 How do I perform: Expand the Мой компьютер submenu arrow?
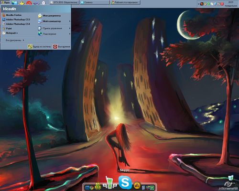(x=70, y=21)
